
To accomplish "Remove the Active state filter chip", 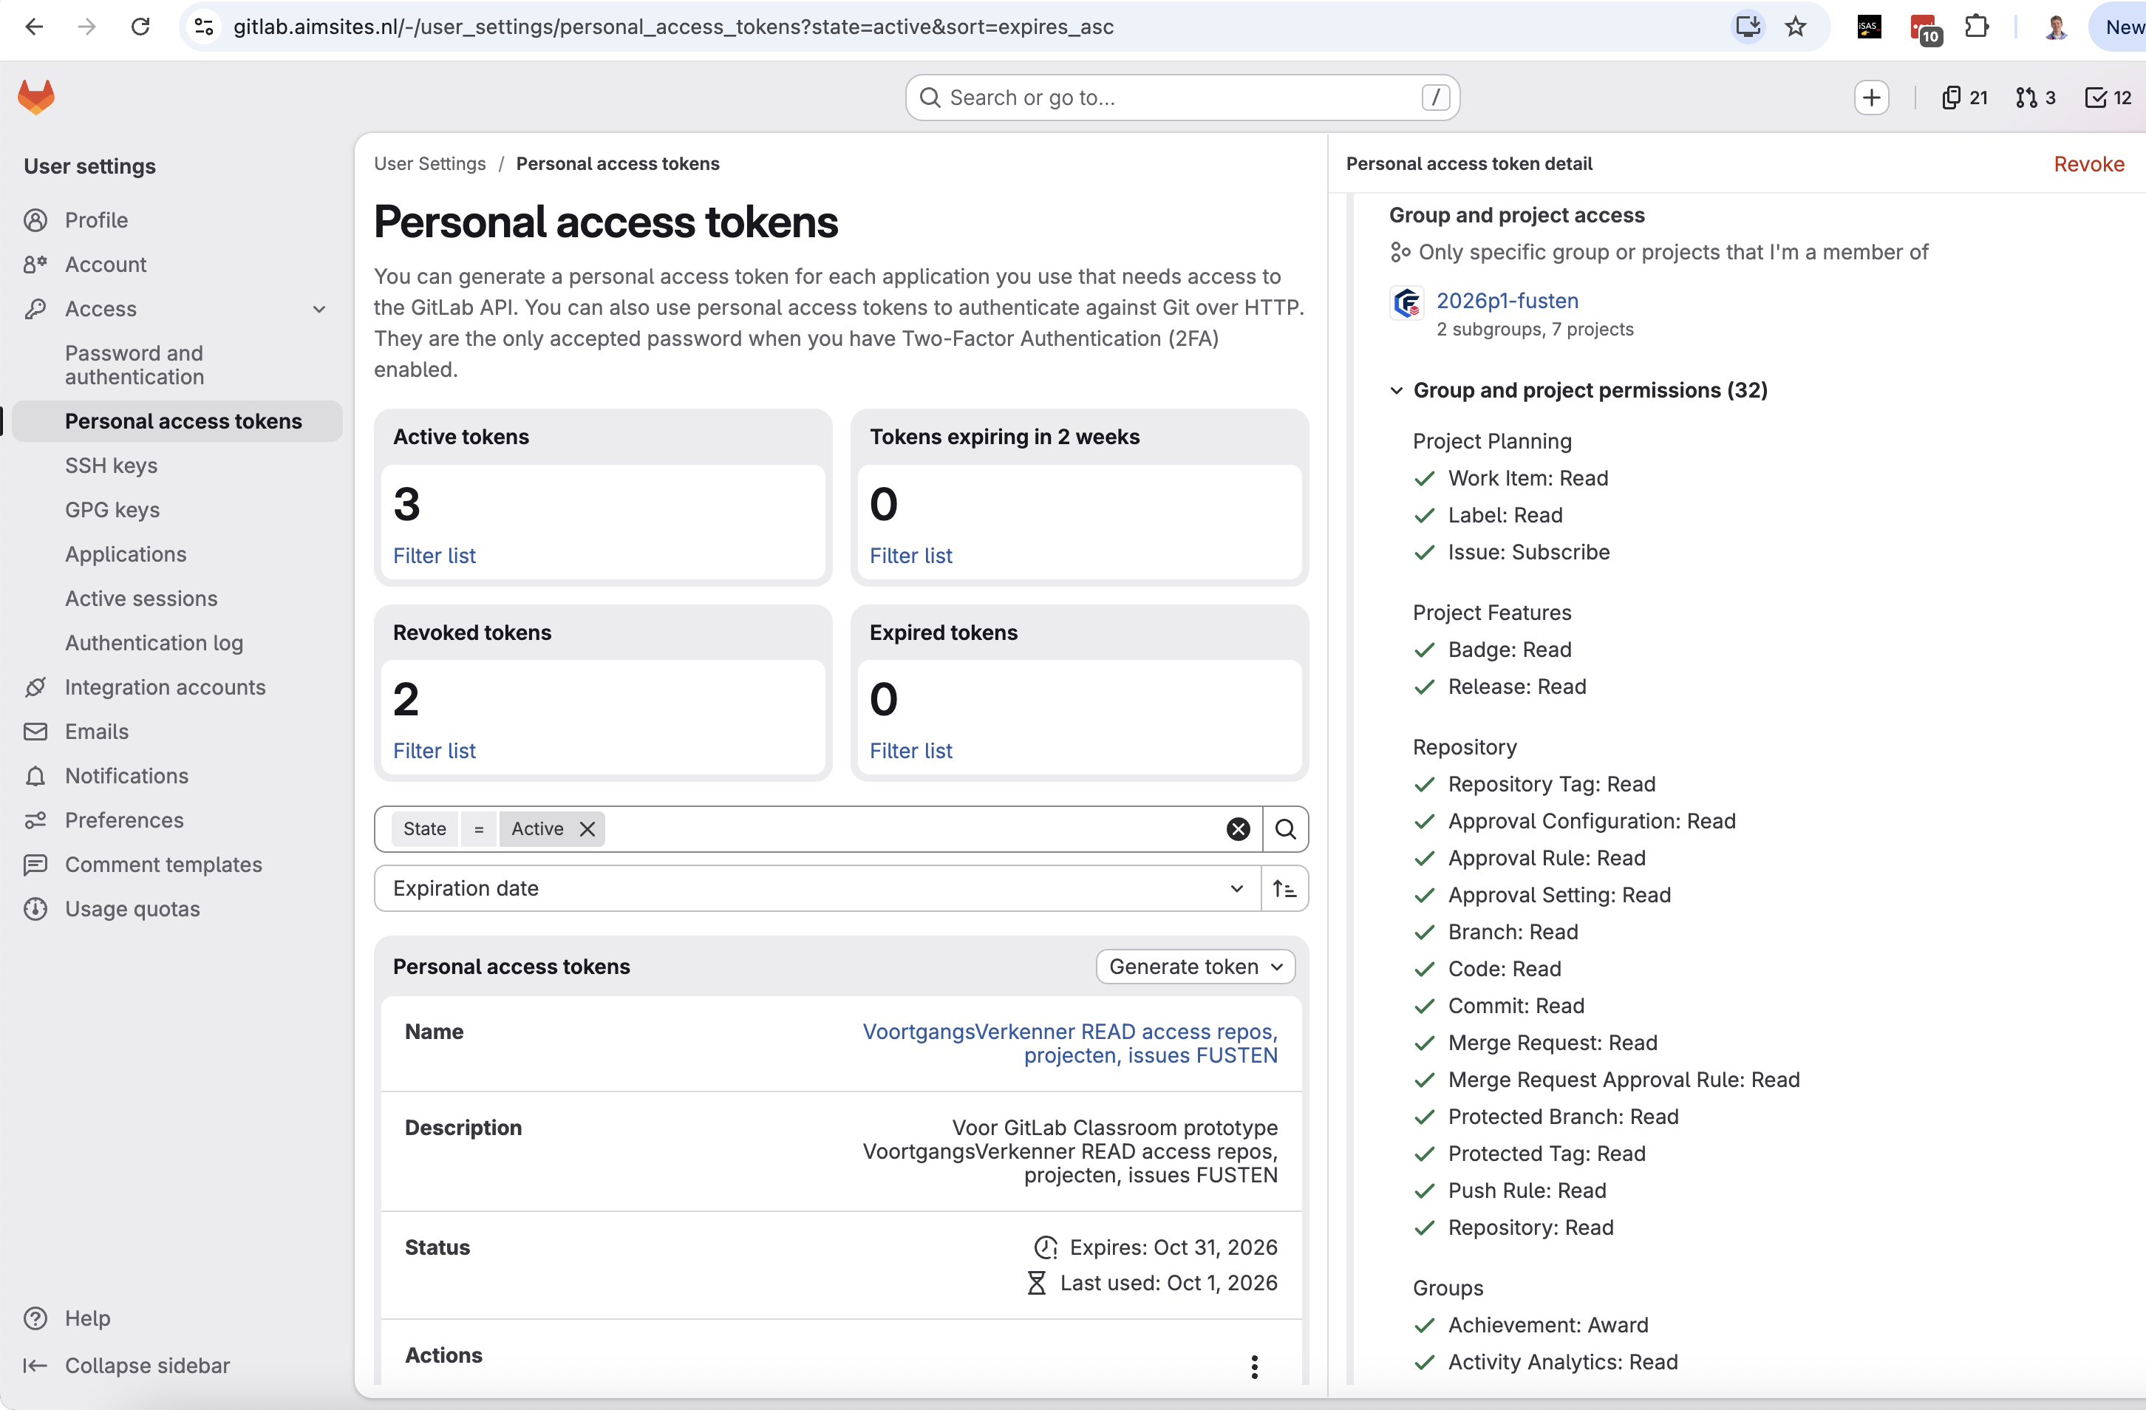I will pyautogui.click(x=587, y=828).
